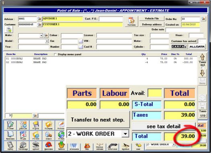Click the F10 W/O icon
The image size is (211, 153).
[36, 135]
